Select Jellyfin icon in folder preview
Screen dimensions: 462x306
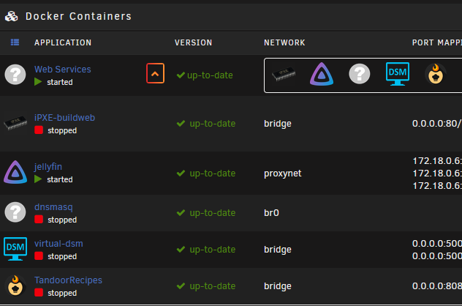click(322, 74)
